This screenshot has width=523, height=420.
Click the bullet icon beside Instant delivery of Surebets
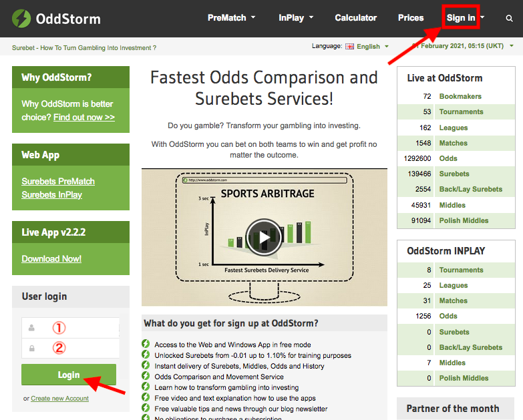[x=146, y=365]
